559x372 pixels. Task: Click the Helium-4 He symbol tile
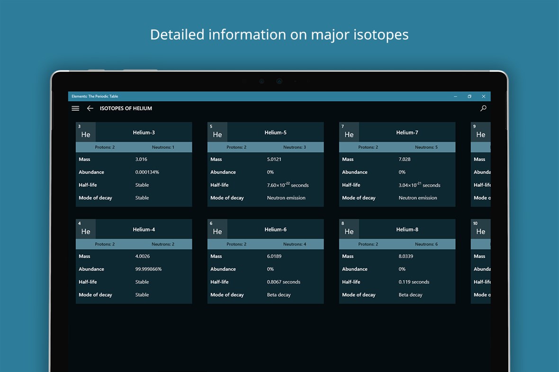click(x=86, y=229)
